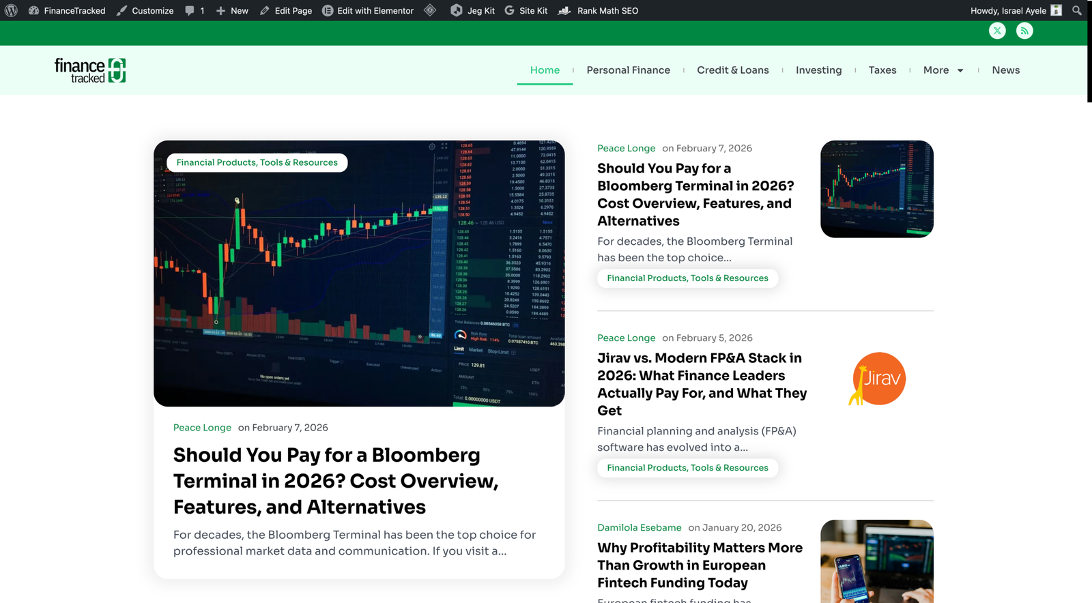Click the X (Twitter) social icon
This screenshot has height=603, width=1092.
click(997, 31)
